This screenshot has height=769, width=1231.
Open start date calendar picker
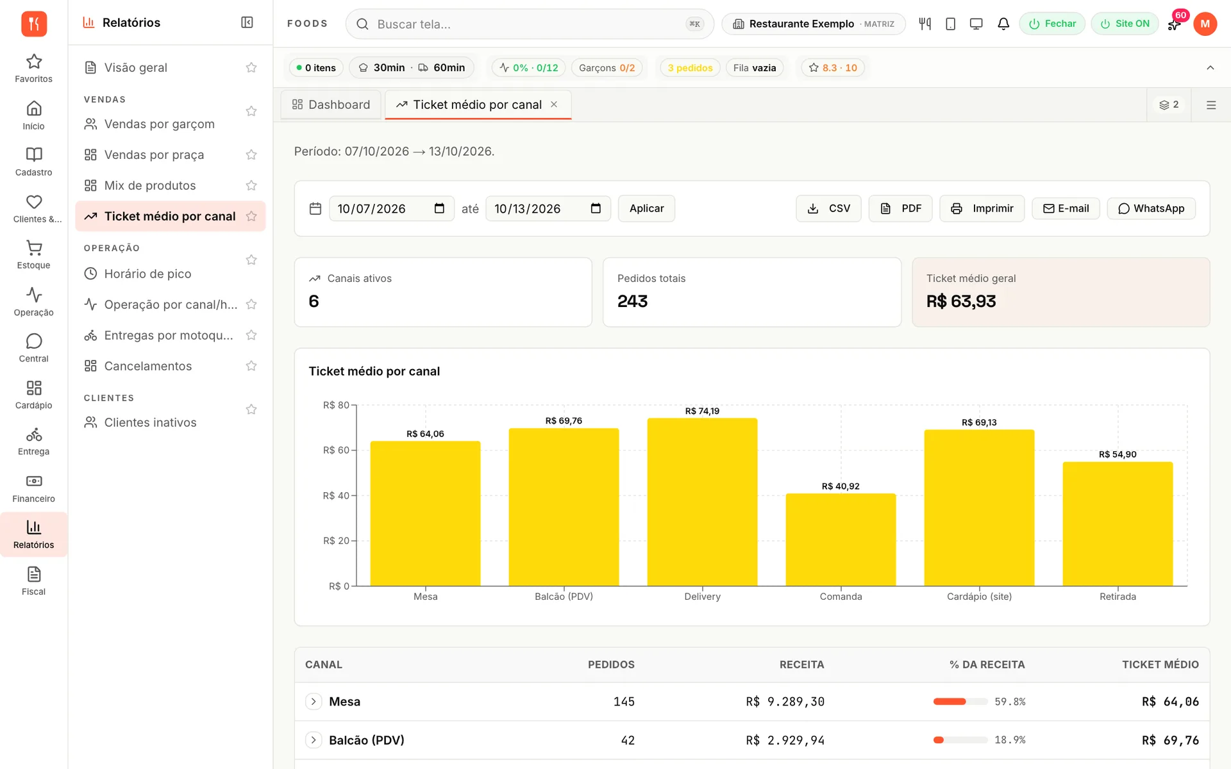(439, 208)
